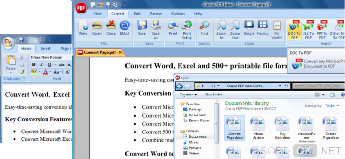Screen dimensions: 345x159
Task: Save the PDF using Save icon
Action: coord(142,28)
